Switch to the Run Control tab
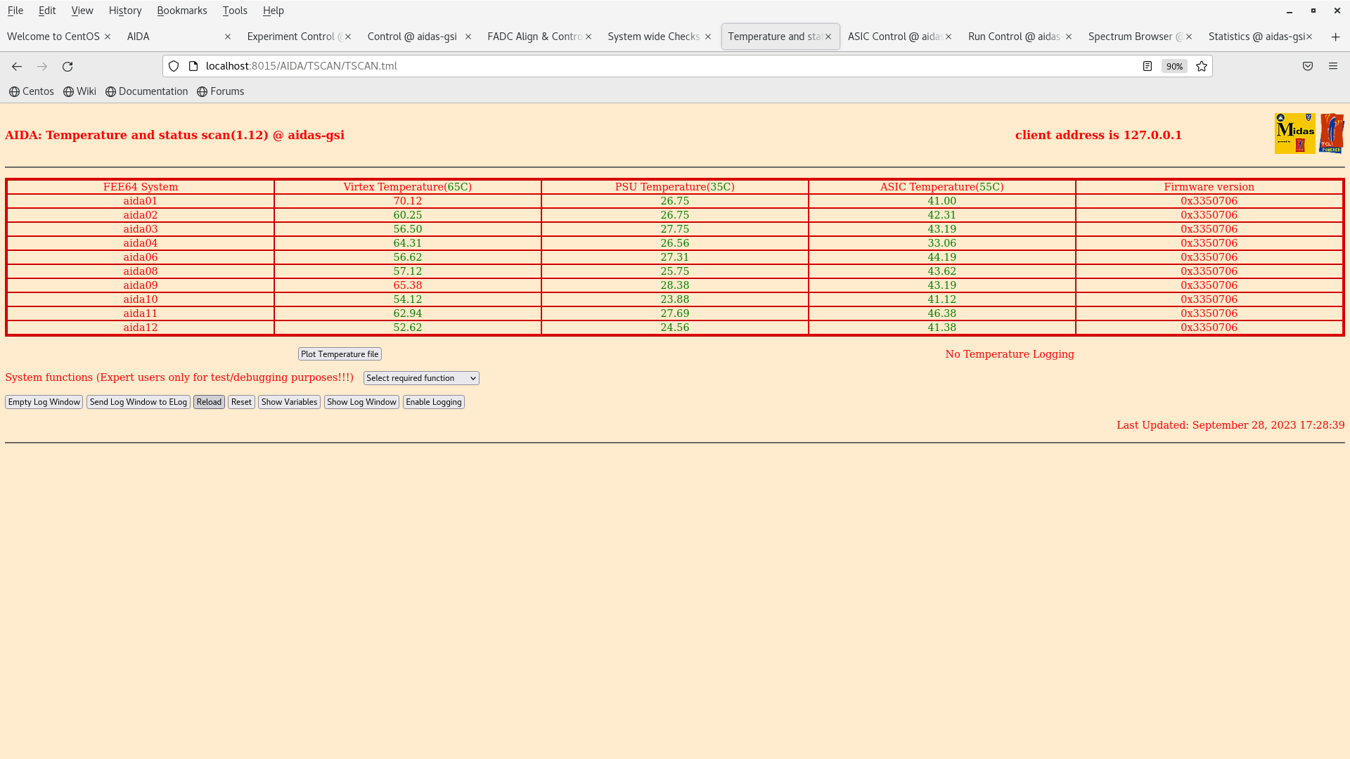Screen dimensions: 1350x759 click(1014, 37)
